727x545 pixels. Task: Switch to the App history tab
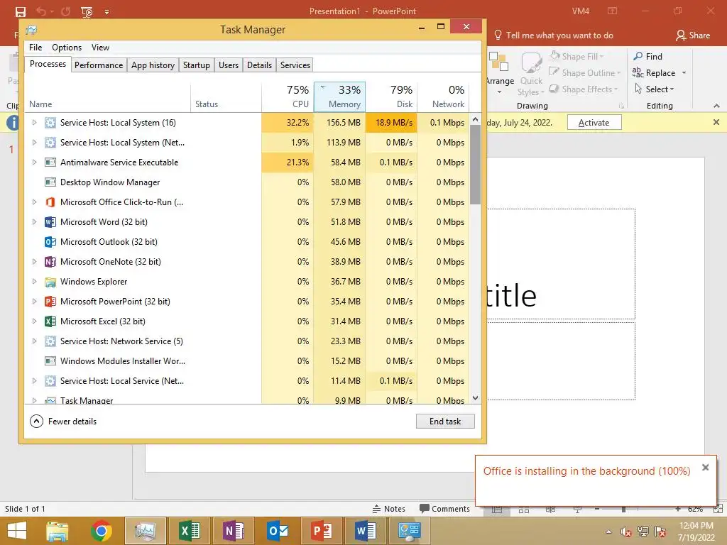(153, 65)
